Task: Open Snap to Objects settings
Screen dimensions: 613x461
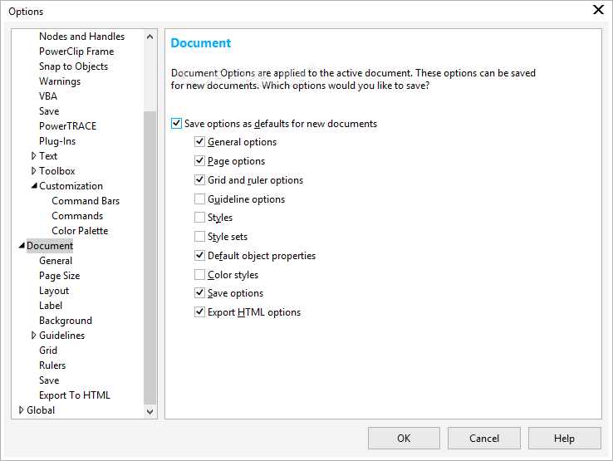Action: tap(73, 66)
